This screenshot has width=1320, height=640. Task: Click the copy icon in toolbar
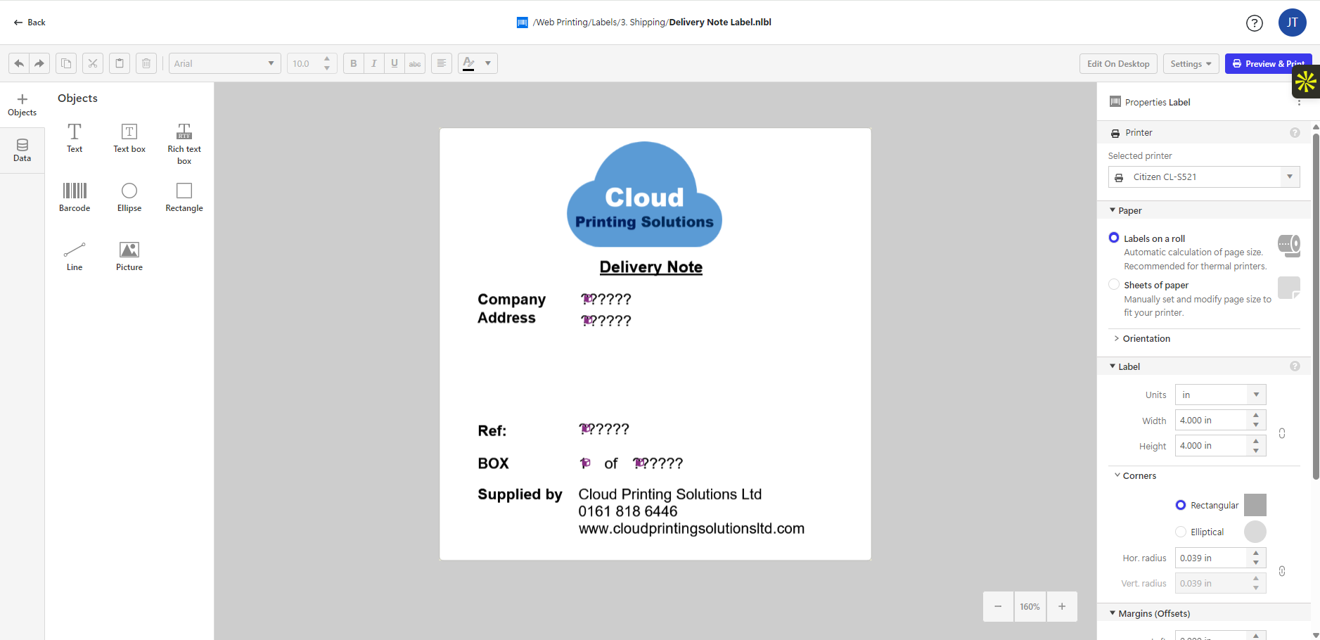[x=66, y=63]
